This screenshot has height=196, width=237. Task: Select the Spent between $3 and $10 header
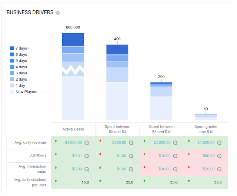(162, 129)
